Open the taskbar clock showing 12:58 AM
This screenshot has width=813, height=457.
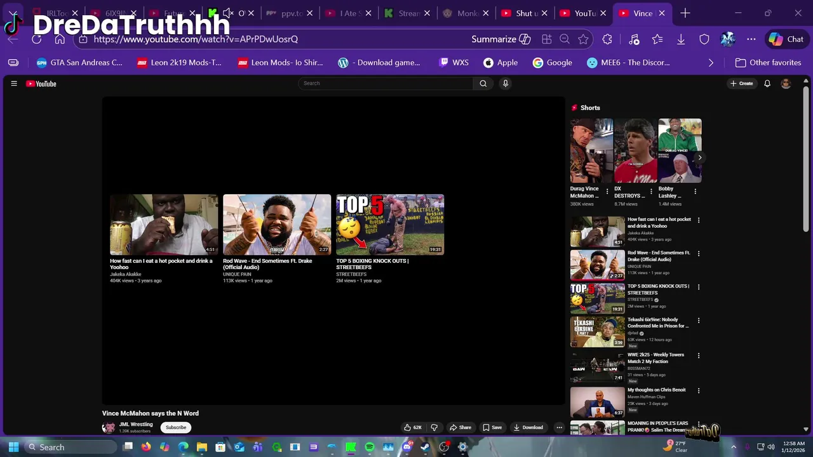[794, 447]
